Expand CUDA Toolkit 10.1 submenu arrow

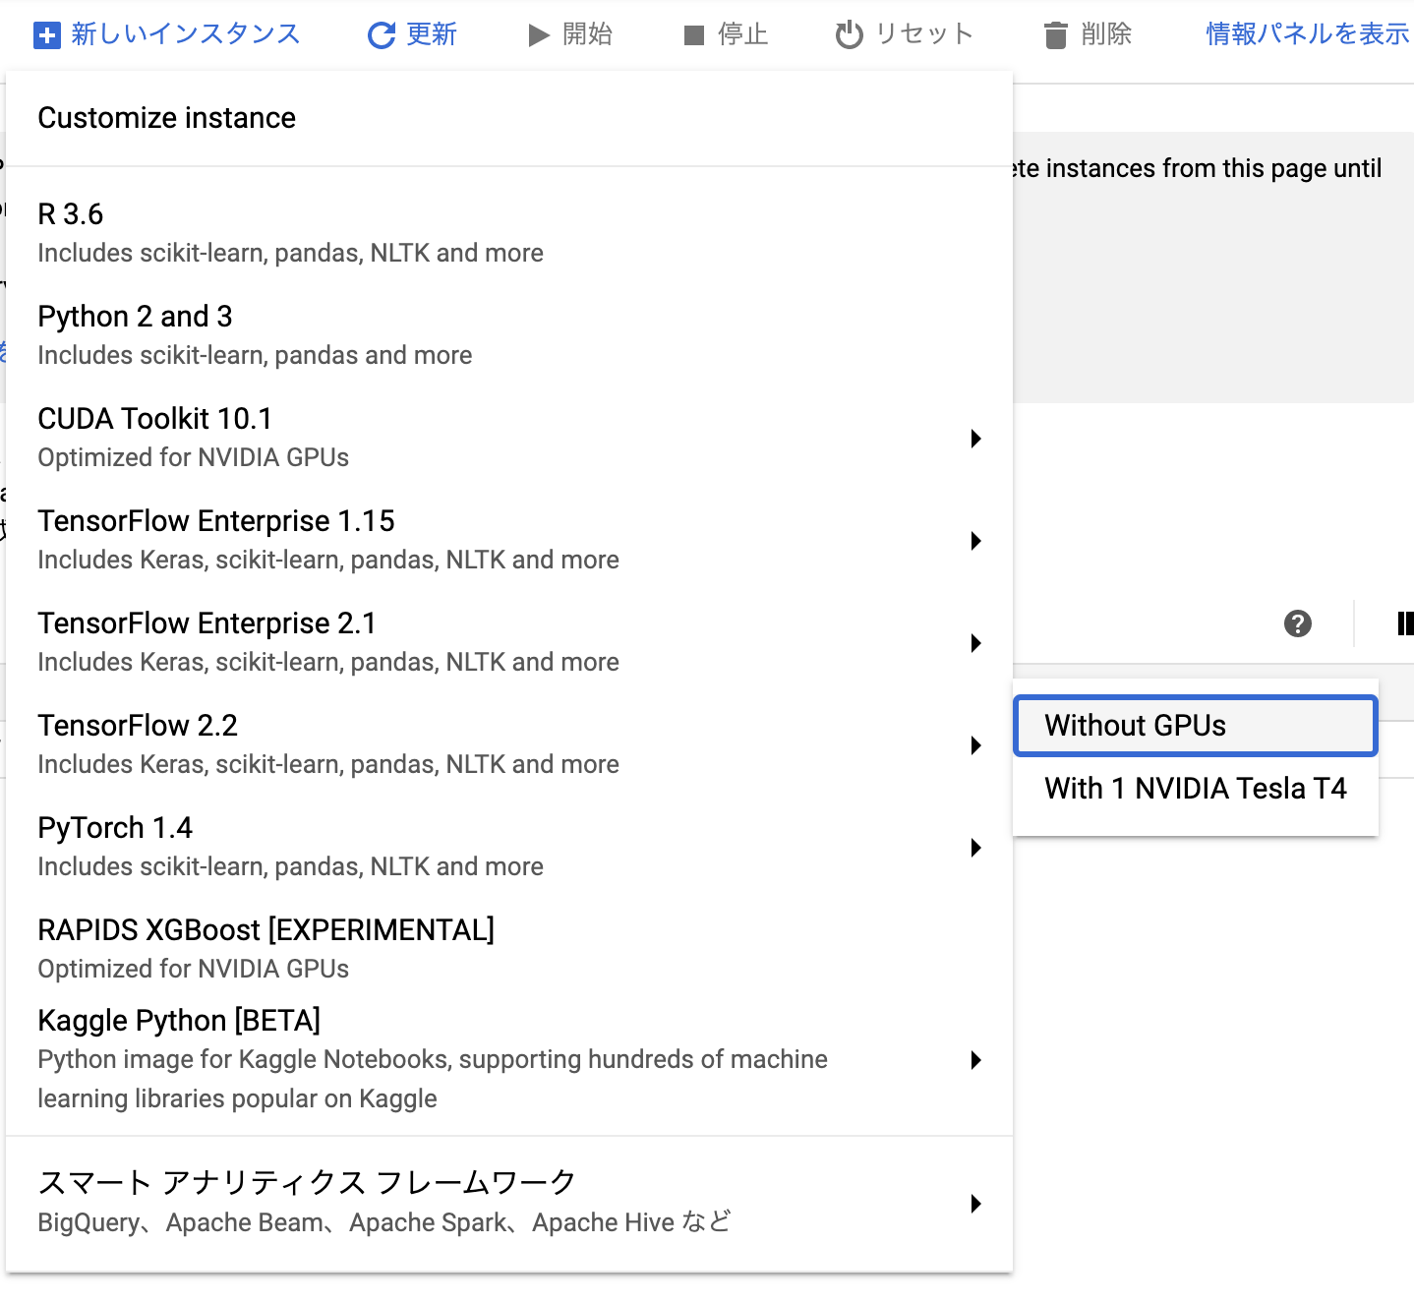[975, 439]
